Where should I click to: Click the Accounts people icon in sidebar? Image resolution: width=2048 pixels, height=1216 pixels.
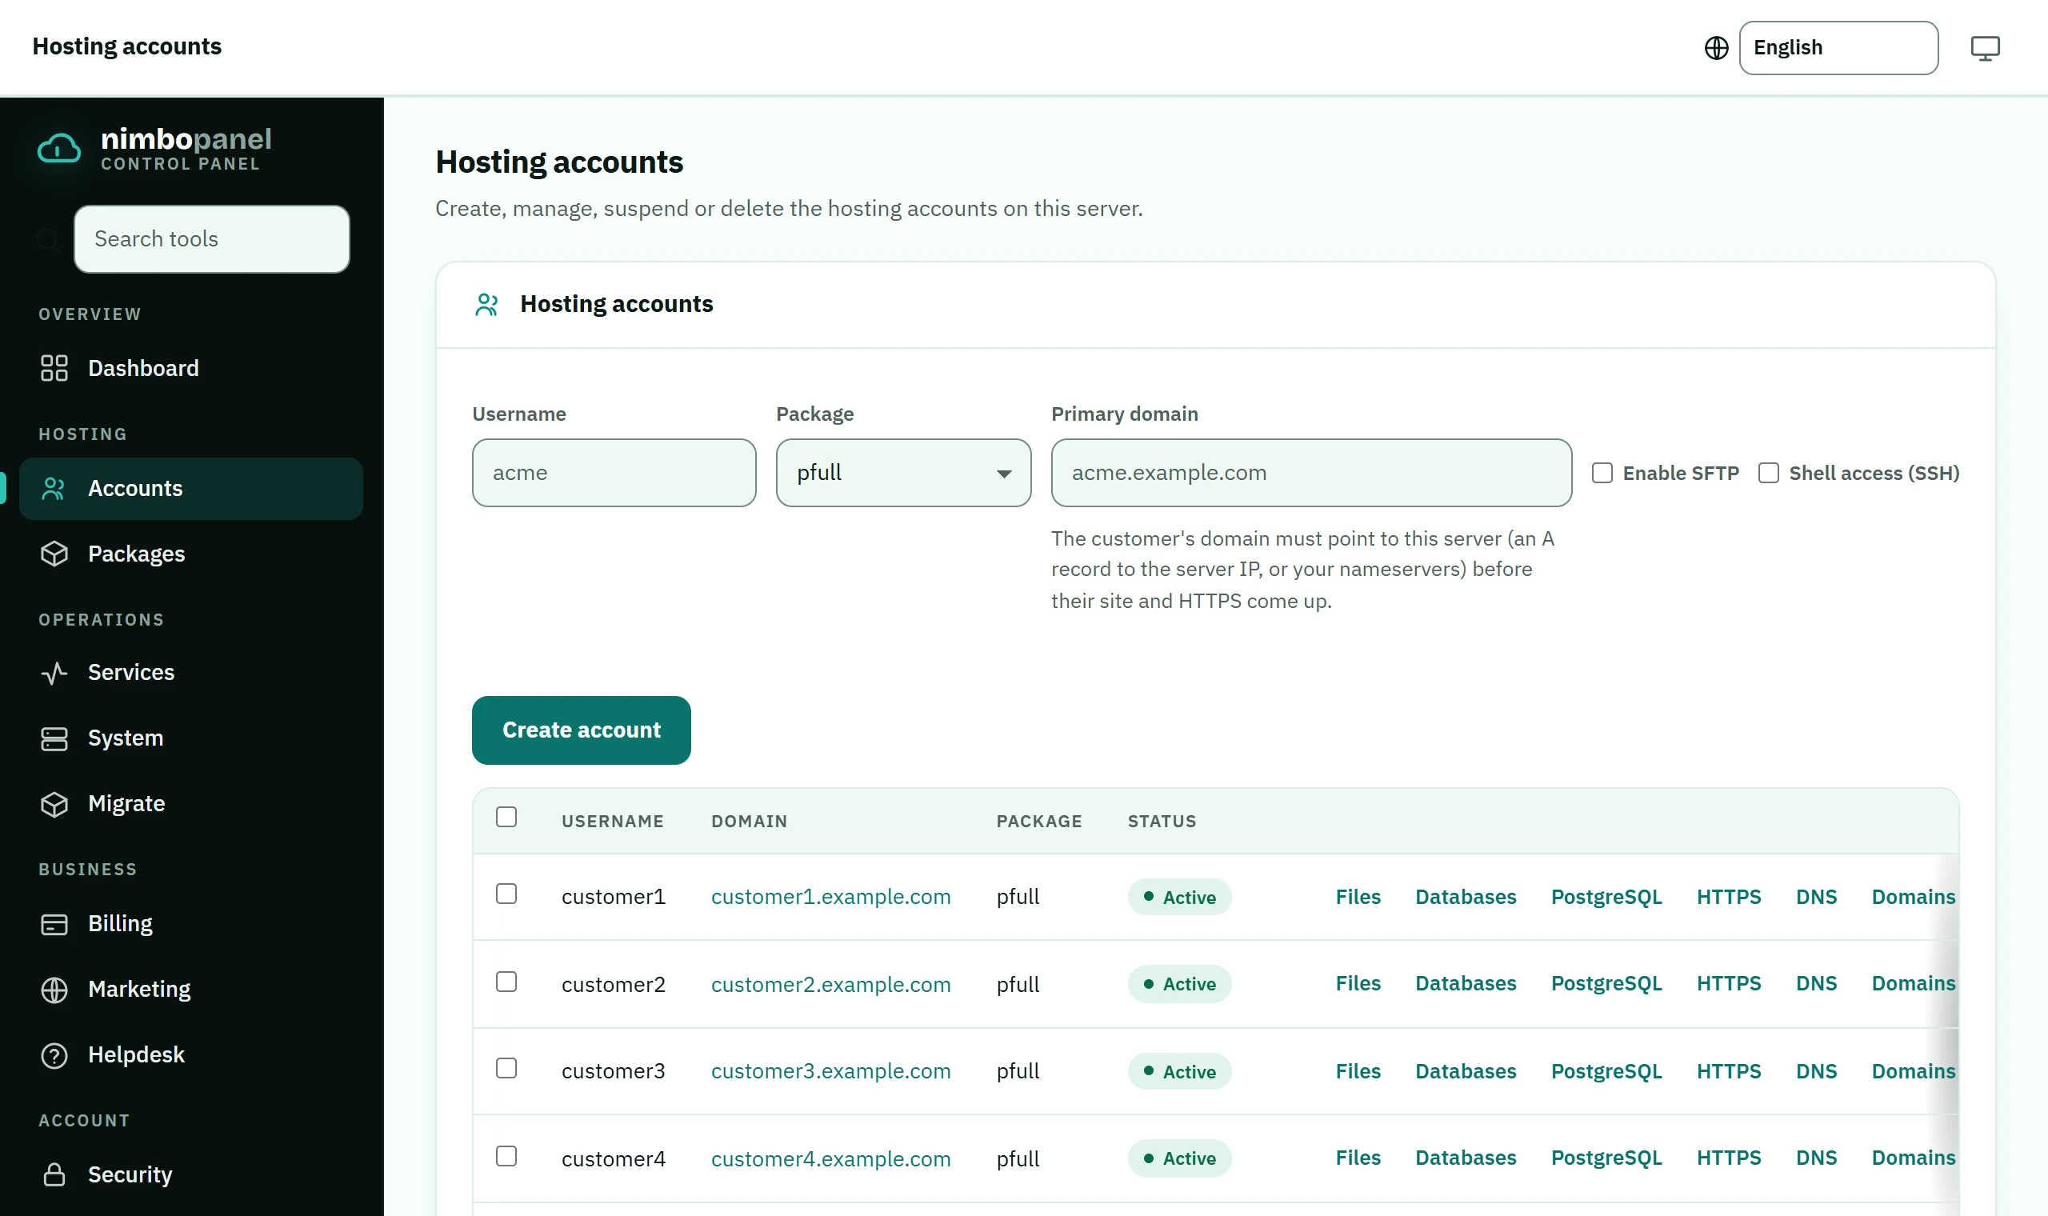coord(54,488)
